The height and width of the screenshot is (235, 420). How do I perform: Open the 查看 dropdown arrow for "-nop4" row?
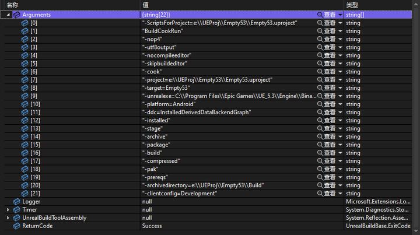click(x=340, y=39)
